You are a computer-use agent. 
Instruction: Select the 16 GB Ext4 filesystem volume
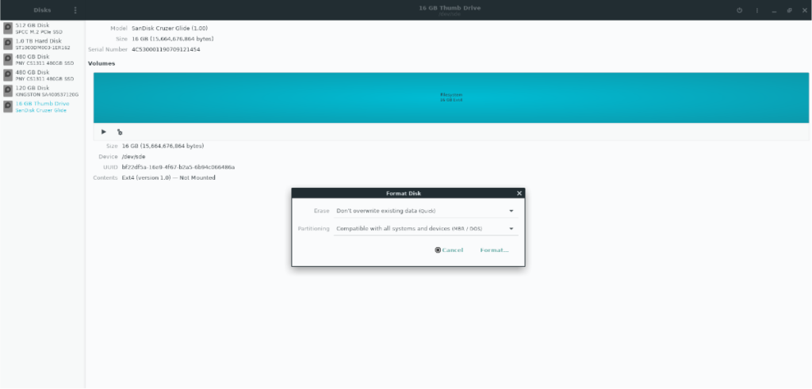coord(451,97)
